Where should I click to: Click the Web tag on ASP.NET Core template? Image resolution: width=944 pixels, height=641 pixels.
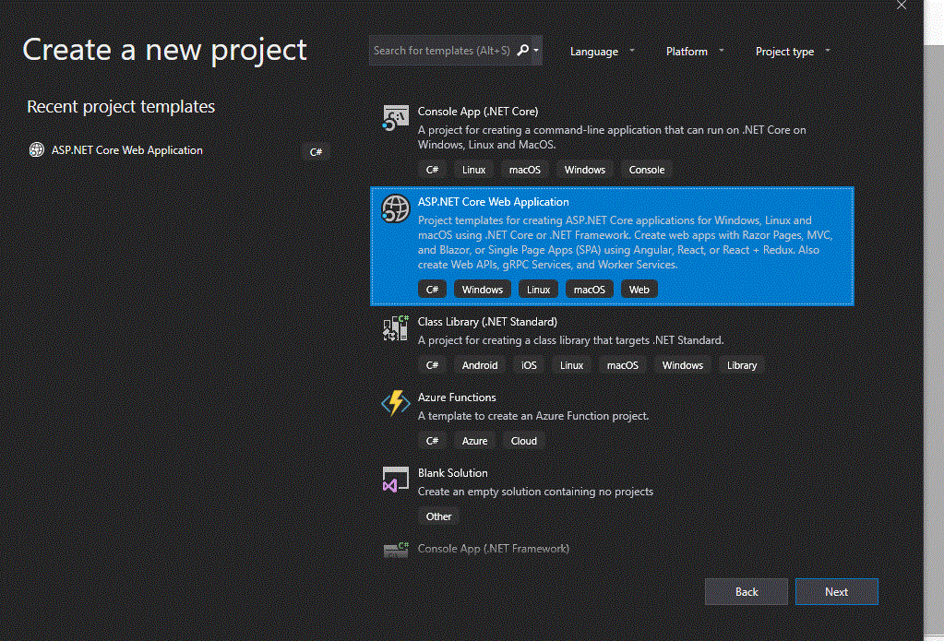click(x=639, y=289)
